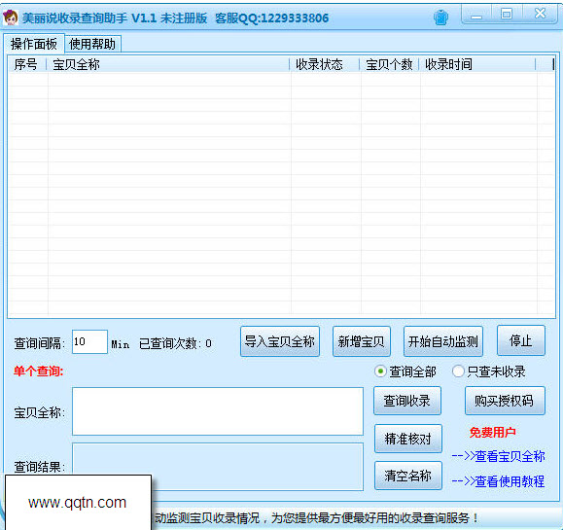Click the 停止 button
The image size is (563, 530).
tap(521, 340)
